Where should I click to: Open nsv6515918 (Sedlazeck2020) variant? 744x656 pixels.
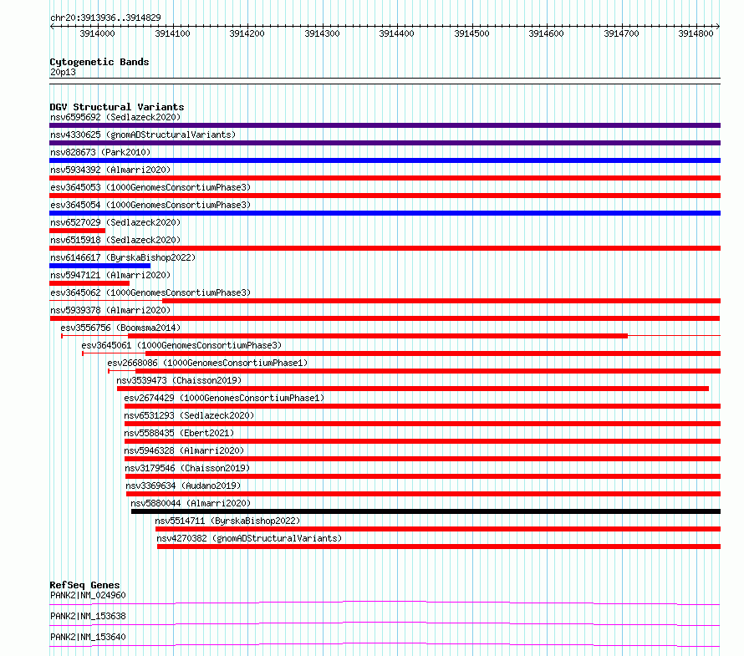click(115, 240)
